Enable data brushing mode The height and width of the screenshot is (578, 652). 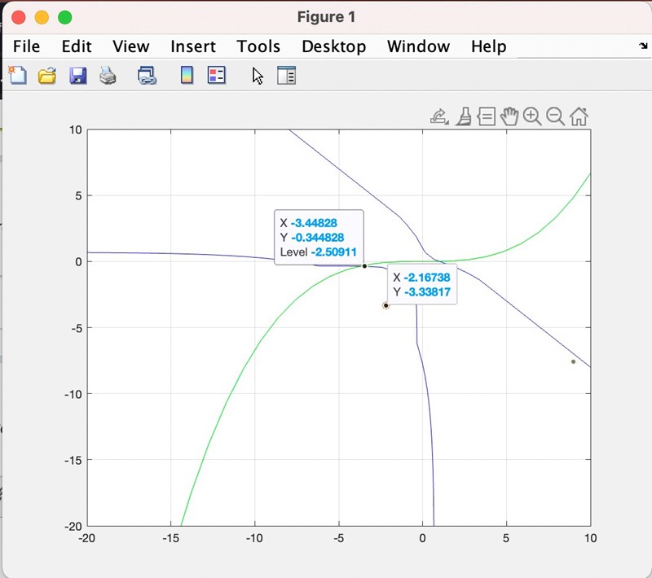465,116
